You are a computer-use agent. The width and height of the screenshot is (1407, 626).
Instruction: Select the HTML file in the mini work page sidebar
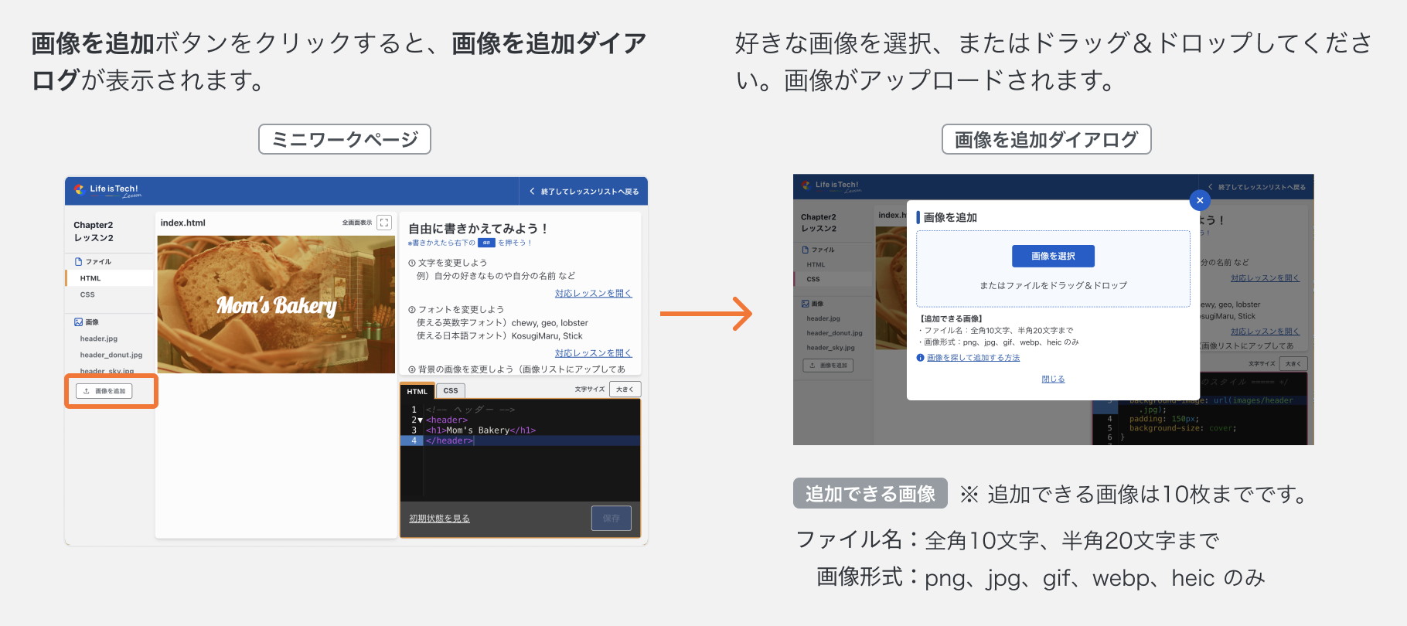(109, 278)
